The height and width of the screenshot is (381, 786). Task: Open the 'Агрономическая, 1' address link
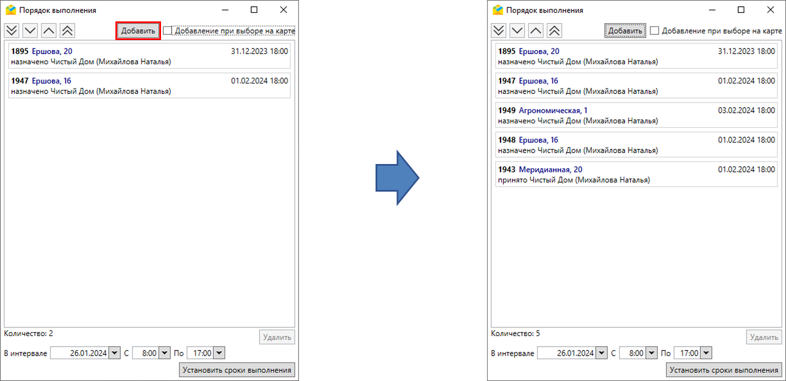(553, 110)
